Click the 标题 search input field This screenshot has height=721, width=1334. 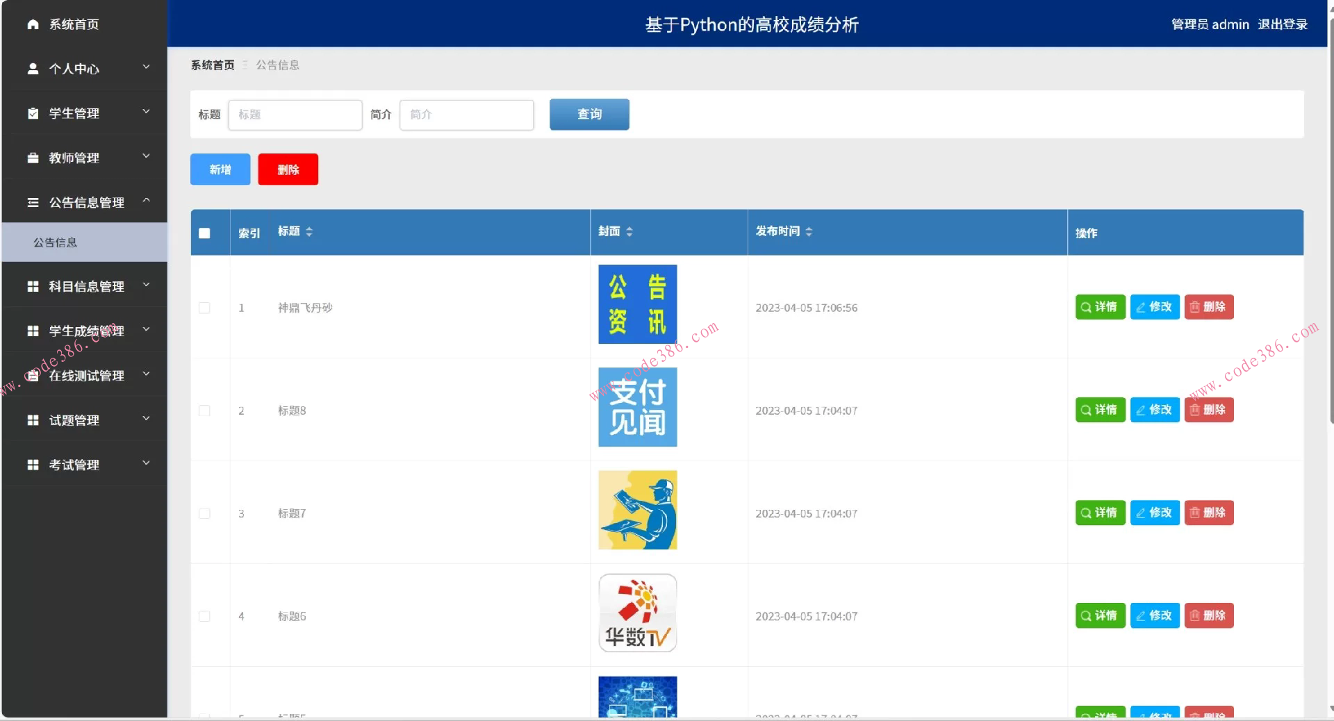[x=295, y=115]
